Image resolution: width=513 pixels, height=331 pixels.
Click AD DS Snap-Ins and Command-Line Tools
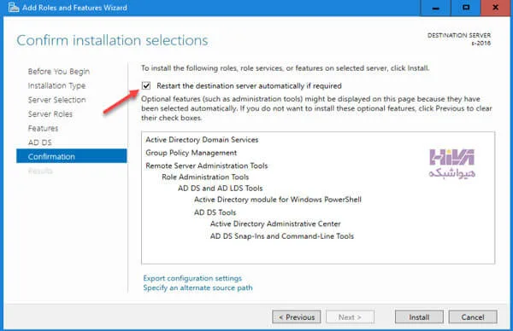click(x=281, y=236)
